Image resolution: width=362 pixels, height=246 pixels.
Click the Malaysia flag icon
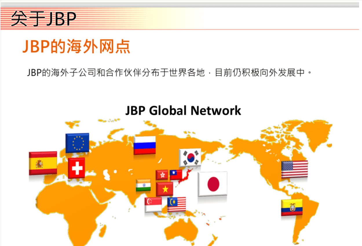pos(177,204)
